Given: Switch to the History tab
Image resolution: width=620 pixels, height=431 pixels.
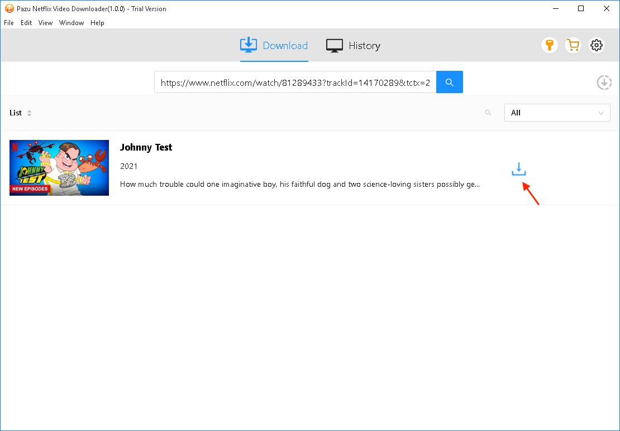Looking at the screenshot, I should 353,45.
